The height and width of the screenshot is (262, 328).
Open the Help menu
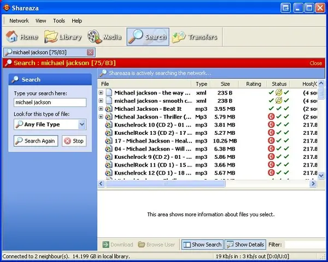(x=77, y=21)
